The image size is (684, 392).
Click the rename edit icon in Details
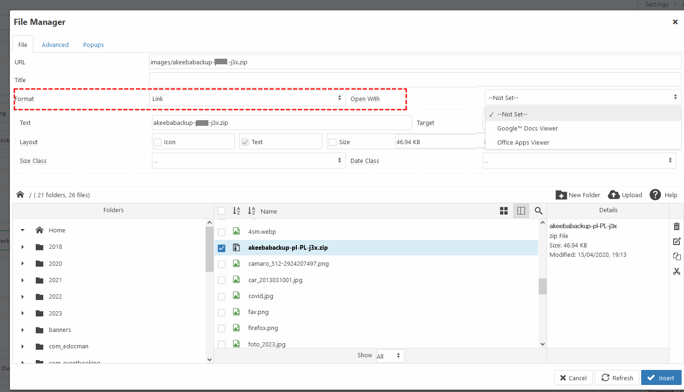[x=676, y=241]
